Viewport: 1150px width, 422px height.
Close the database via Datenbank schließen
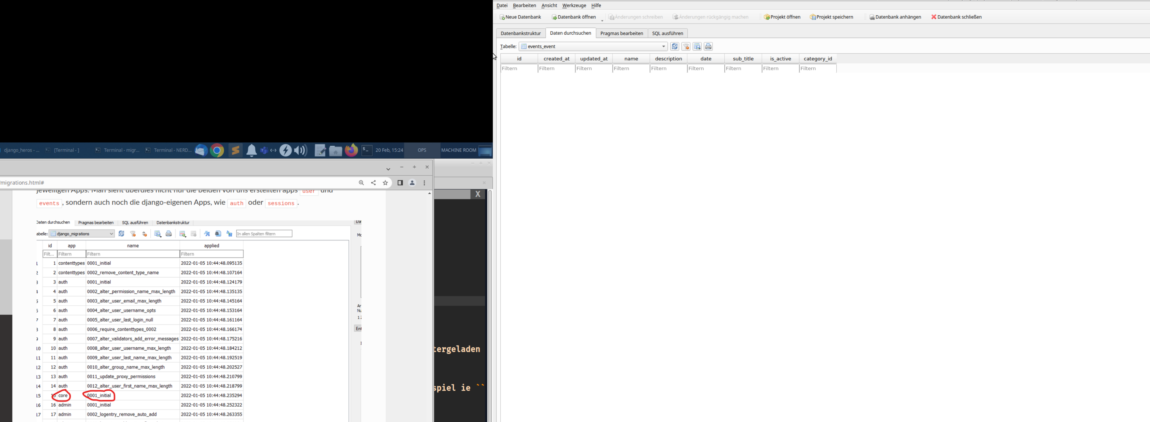point(956,16)
